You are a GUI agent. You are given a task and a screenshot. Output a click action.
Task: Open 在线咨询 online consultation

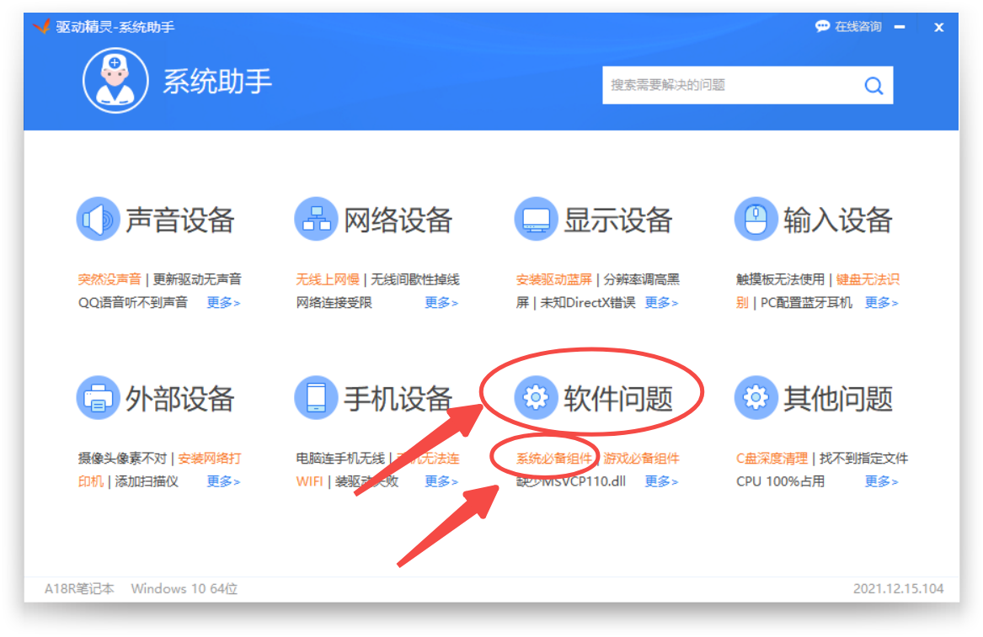pos(849,27)
